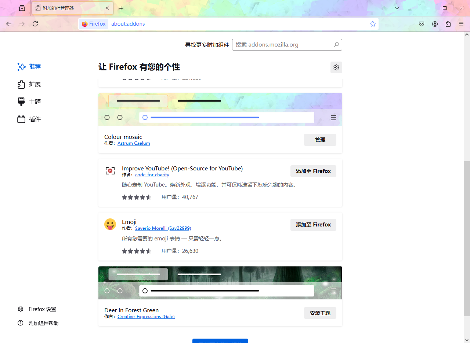Screen dimensions: 470x343
Task: Install the Deer In Forest Green theme
Action: tap(320, 313)
